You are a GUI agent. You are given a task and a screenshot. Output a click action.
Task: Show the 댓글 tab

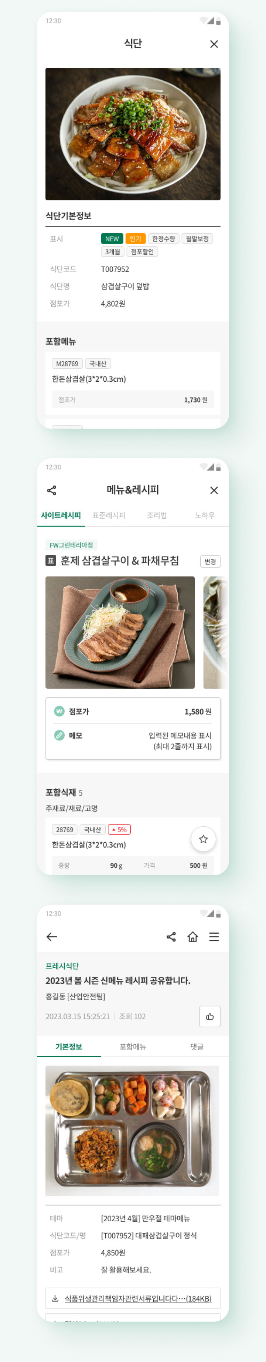point(197,1046)
